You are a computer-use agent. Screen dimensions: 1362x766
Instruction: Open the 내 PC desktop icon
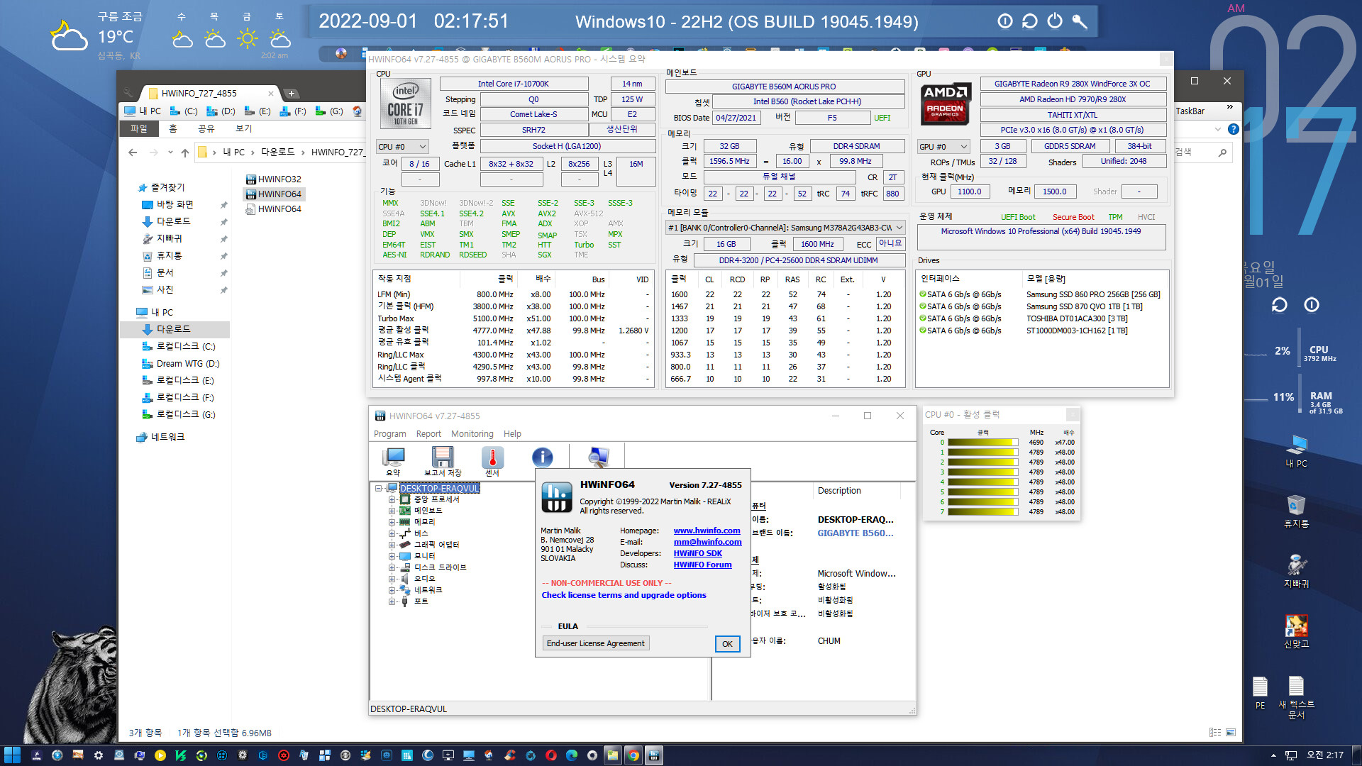coord(1296,451)
